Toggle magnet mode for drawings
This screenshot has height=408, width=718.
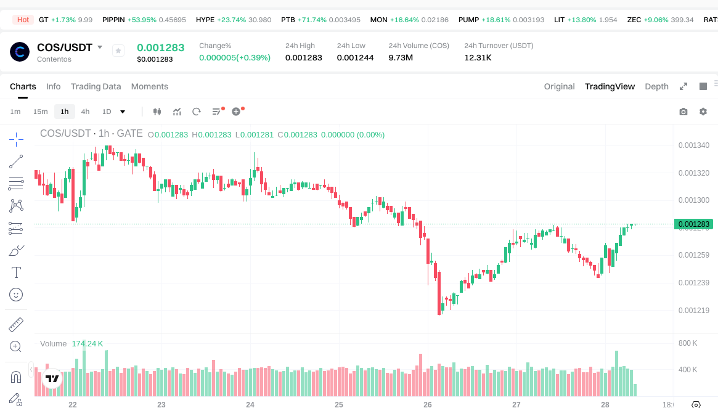pos(16,377)
